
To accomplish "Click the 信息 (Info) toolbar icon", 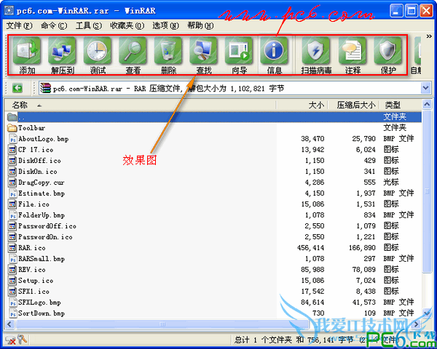I will (274, 51).
